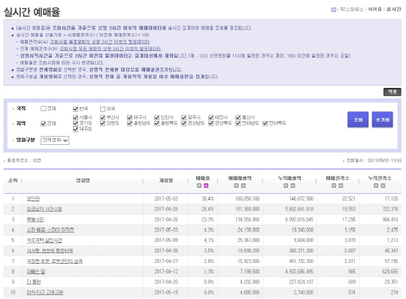Screen dimensions: 406x299
Task: Sort 예매매출액 column ascending
Action: 236,186
